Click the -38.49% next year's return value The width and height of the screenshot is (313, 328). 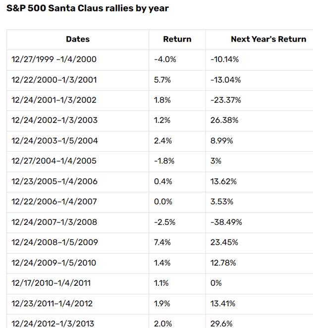(x=226, y=222)
